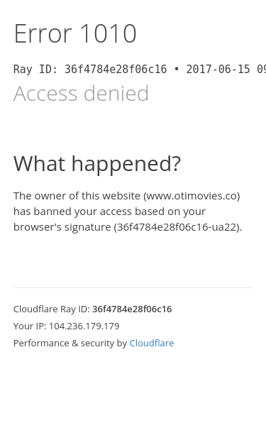Click the horizontal divider line above footer
266x445 pixels.
click(x=133, y=287)
